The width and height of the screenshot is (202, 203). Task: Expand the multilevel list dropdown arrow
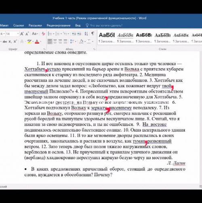69,34
